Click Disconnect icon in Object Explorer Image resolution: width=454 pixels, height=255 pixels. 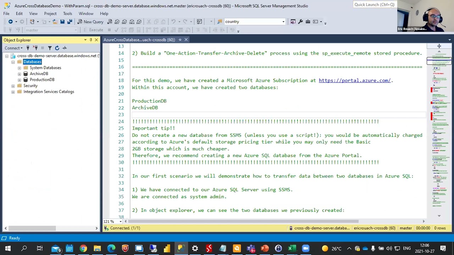coord(35,48)
